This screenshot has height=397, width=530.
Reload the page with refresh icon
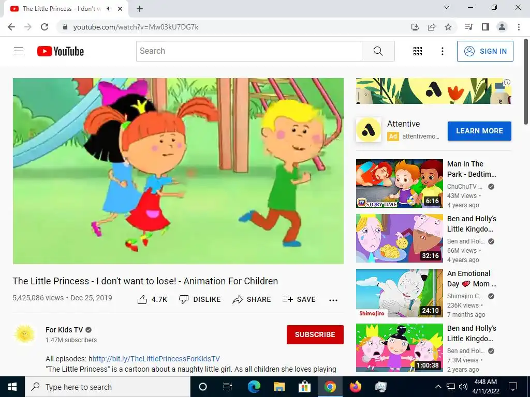pyautogui.click(x=45, y=27)
